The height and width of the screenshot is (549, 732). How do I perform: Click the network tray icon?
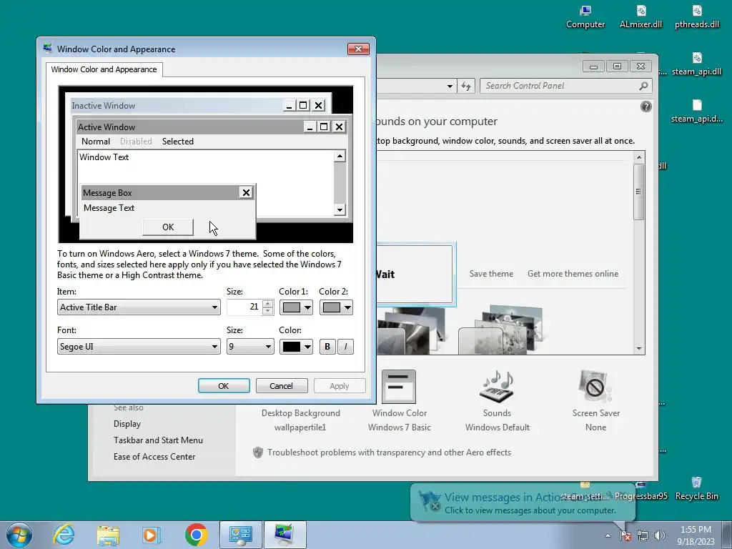643,535
